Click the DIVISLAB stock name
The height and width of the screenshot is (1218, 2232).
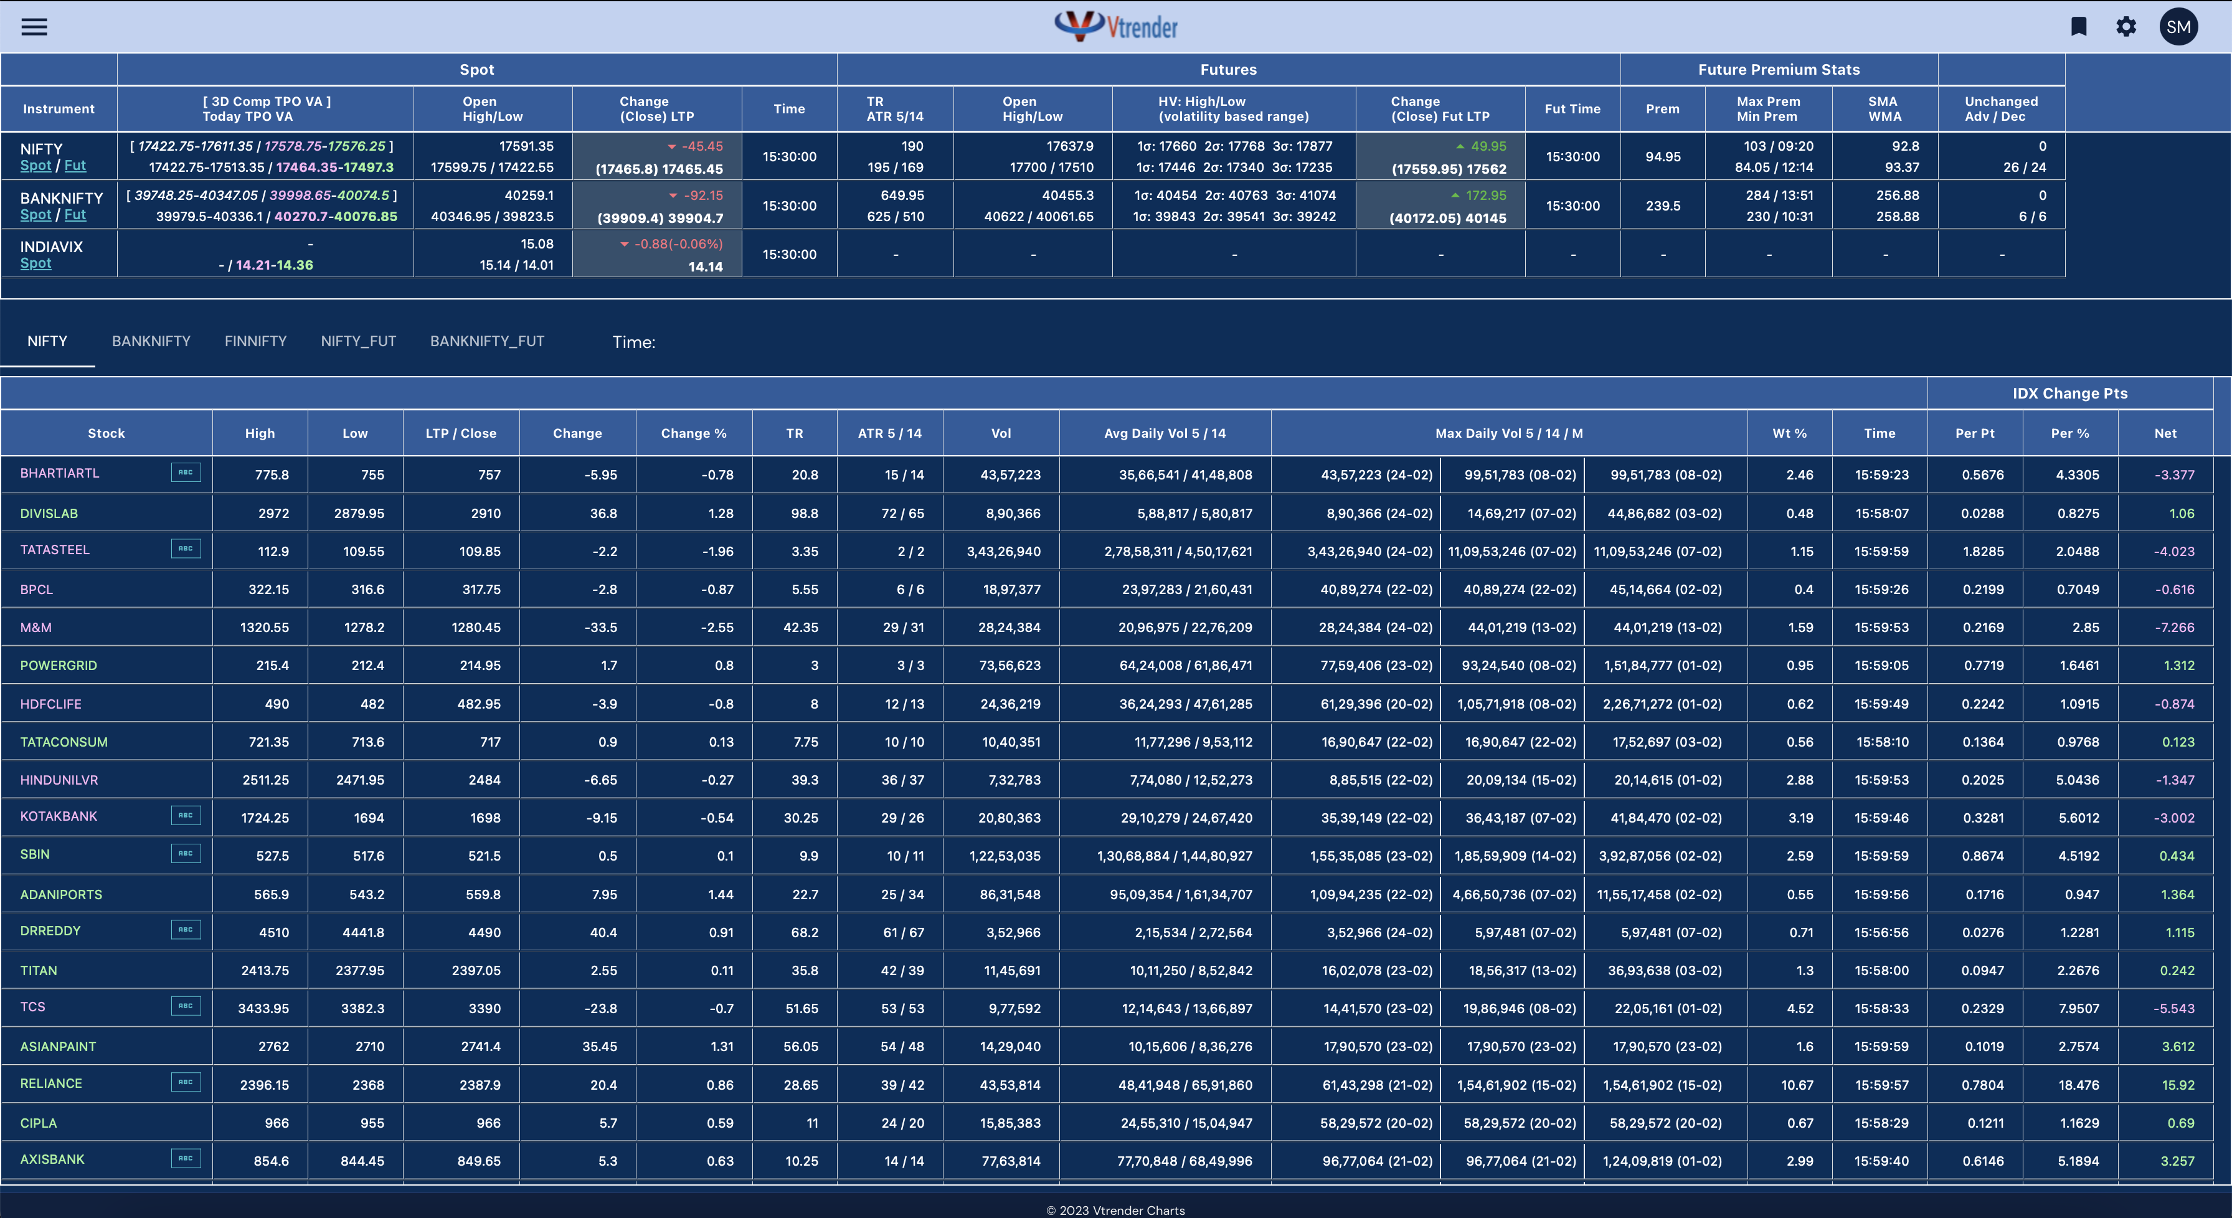point(49,514)
